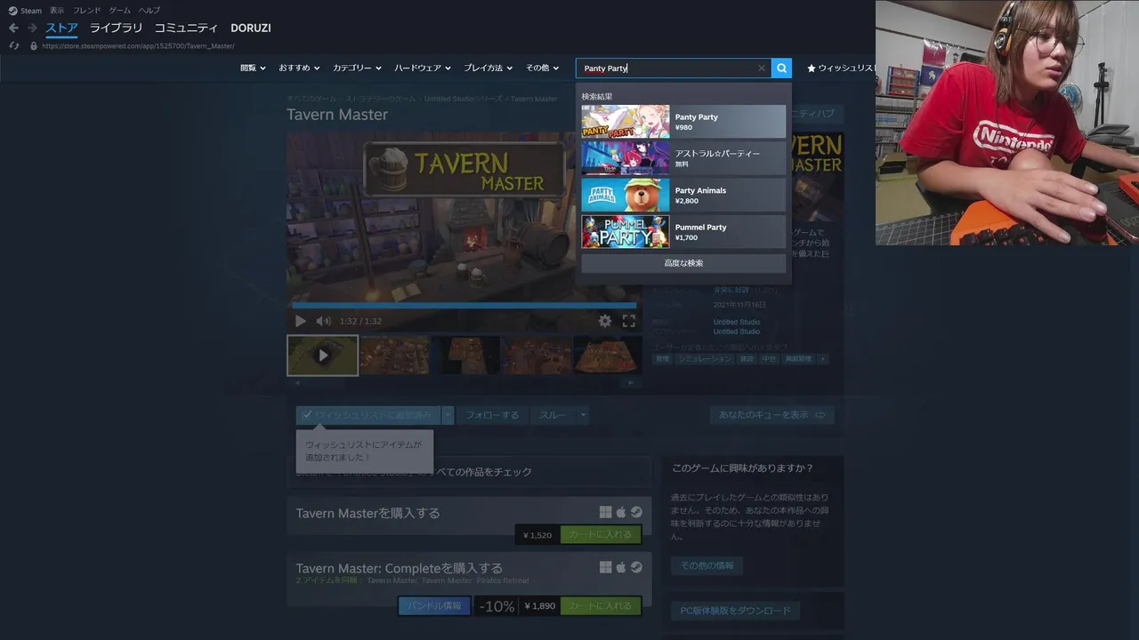Open video settings gear icon

click(605, 321)
